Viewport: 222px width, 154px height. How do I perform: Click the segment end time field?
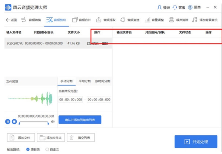point(99,100)
